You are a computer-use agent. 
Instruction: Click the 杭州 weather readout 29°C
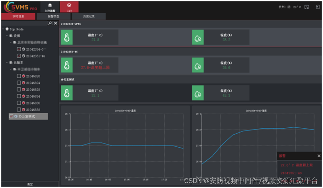click(290, 7)
